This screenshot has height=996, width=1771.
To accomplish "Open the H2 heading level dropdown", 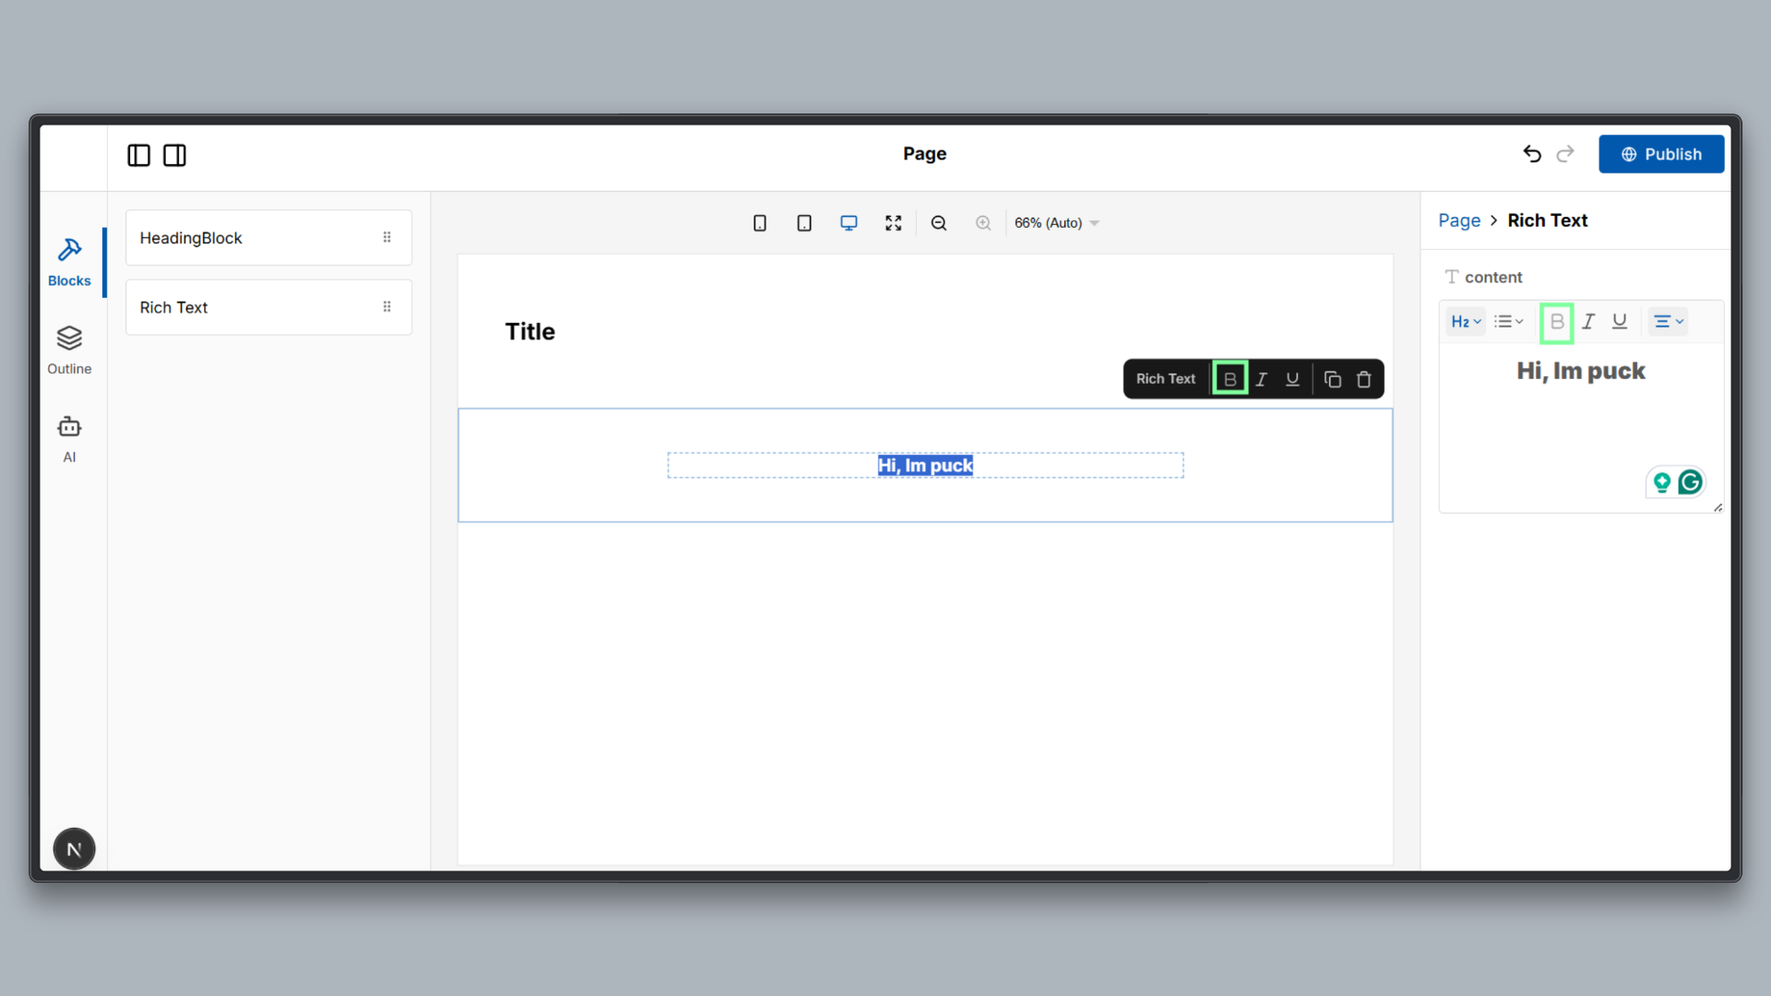I will pyautogui.click(x=1465, y=321).
